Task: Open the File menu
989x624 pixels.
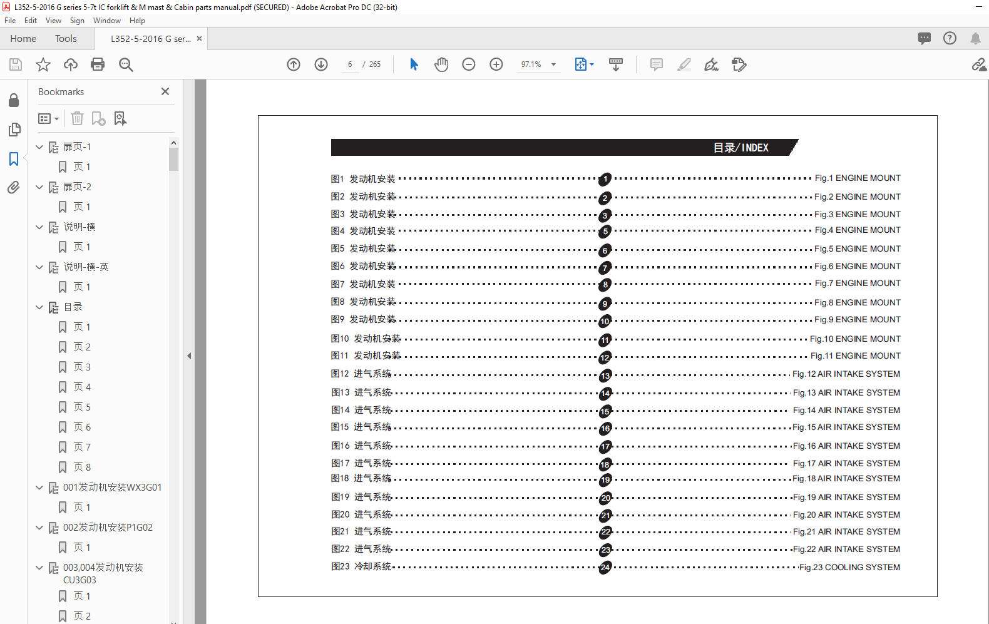Action: 10,21
